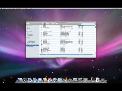Open the Archivo menu
122x91 pixels.
point(9,8)
